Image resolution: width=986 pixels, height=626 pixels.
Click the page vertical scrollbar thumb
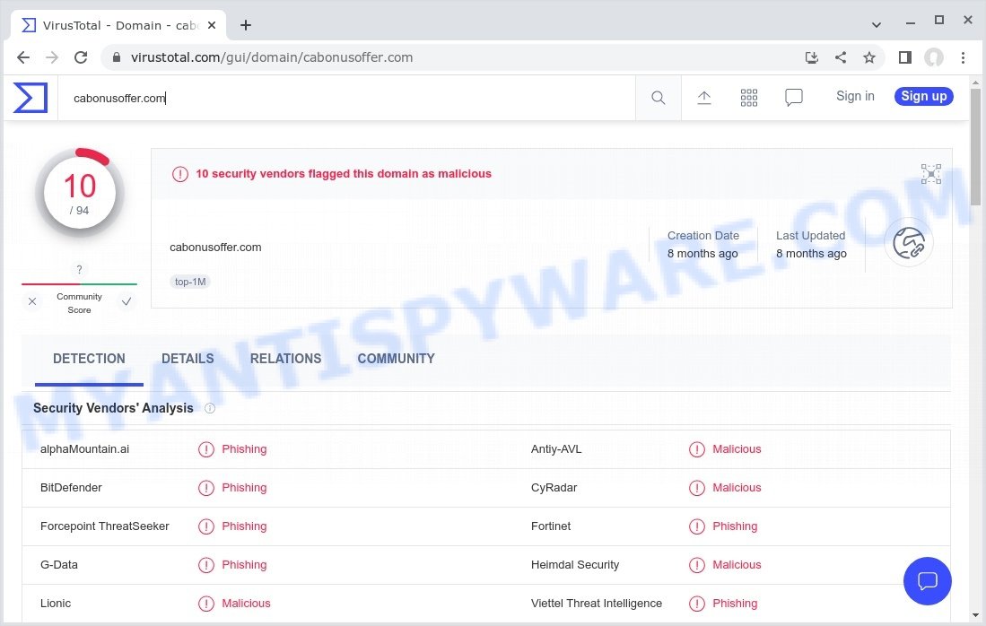(x=975, y=146)
